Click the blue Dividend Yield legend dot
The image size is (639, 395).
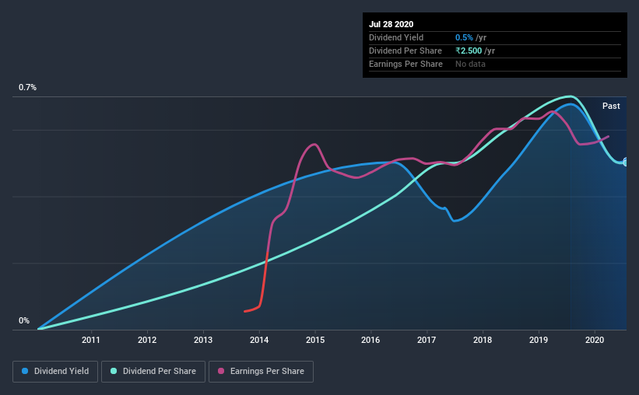pos(25,371)
